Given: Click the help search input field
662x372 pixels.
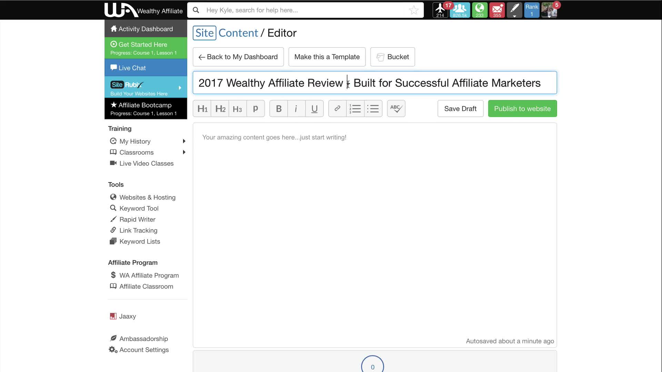Looking at the screenshot, I should 305,10.
